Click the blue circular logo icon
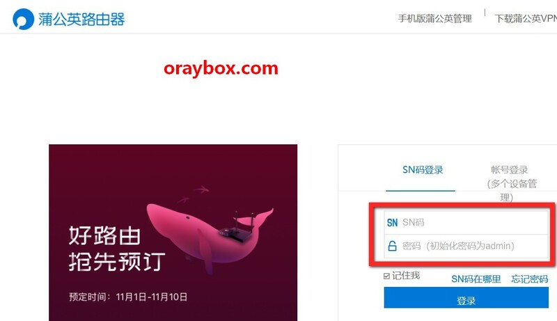Screen dimensions: 557x321 [24, 19]
